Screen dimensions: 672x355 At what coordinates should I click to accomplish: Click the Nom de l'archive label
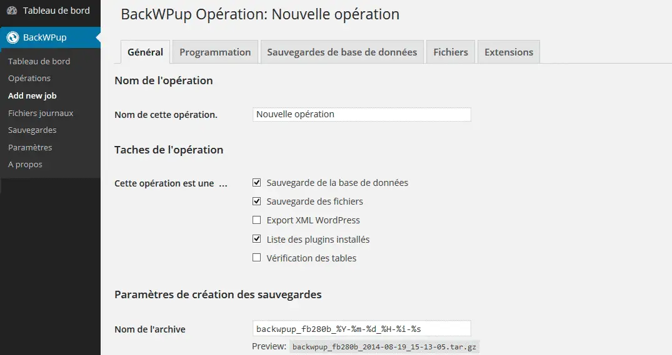[150, 329]
